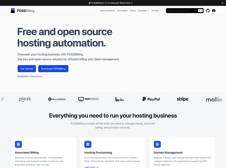Click the 'Empower your hosting business' tagline
Screen dimensions: 226x168
click(69, 57)
